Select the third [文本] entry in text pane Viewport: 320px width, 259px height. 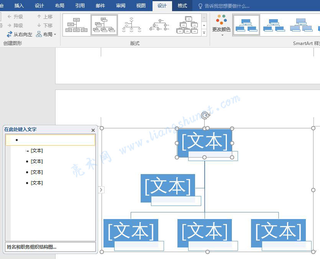tap(37, 172)
